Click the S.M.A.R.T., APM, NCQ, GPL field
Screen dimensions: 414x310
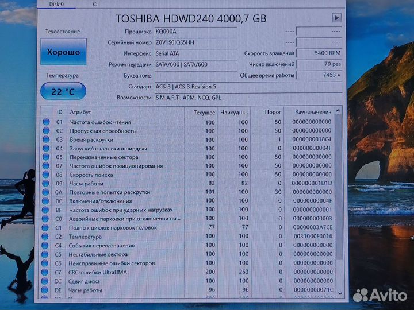(248, 98)
